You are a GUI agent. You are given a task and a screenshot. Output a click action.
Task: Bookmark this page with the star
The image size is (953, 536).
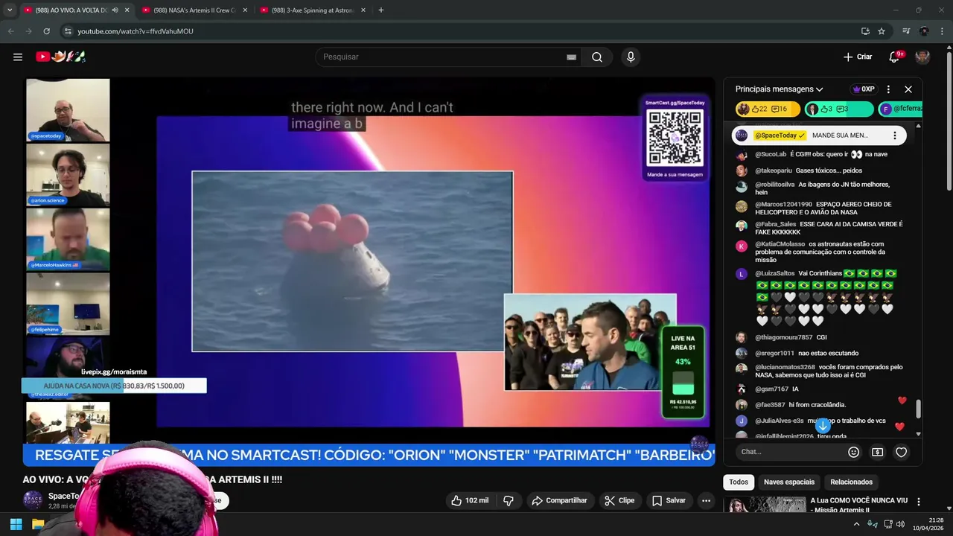pos(882,31)
